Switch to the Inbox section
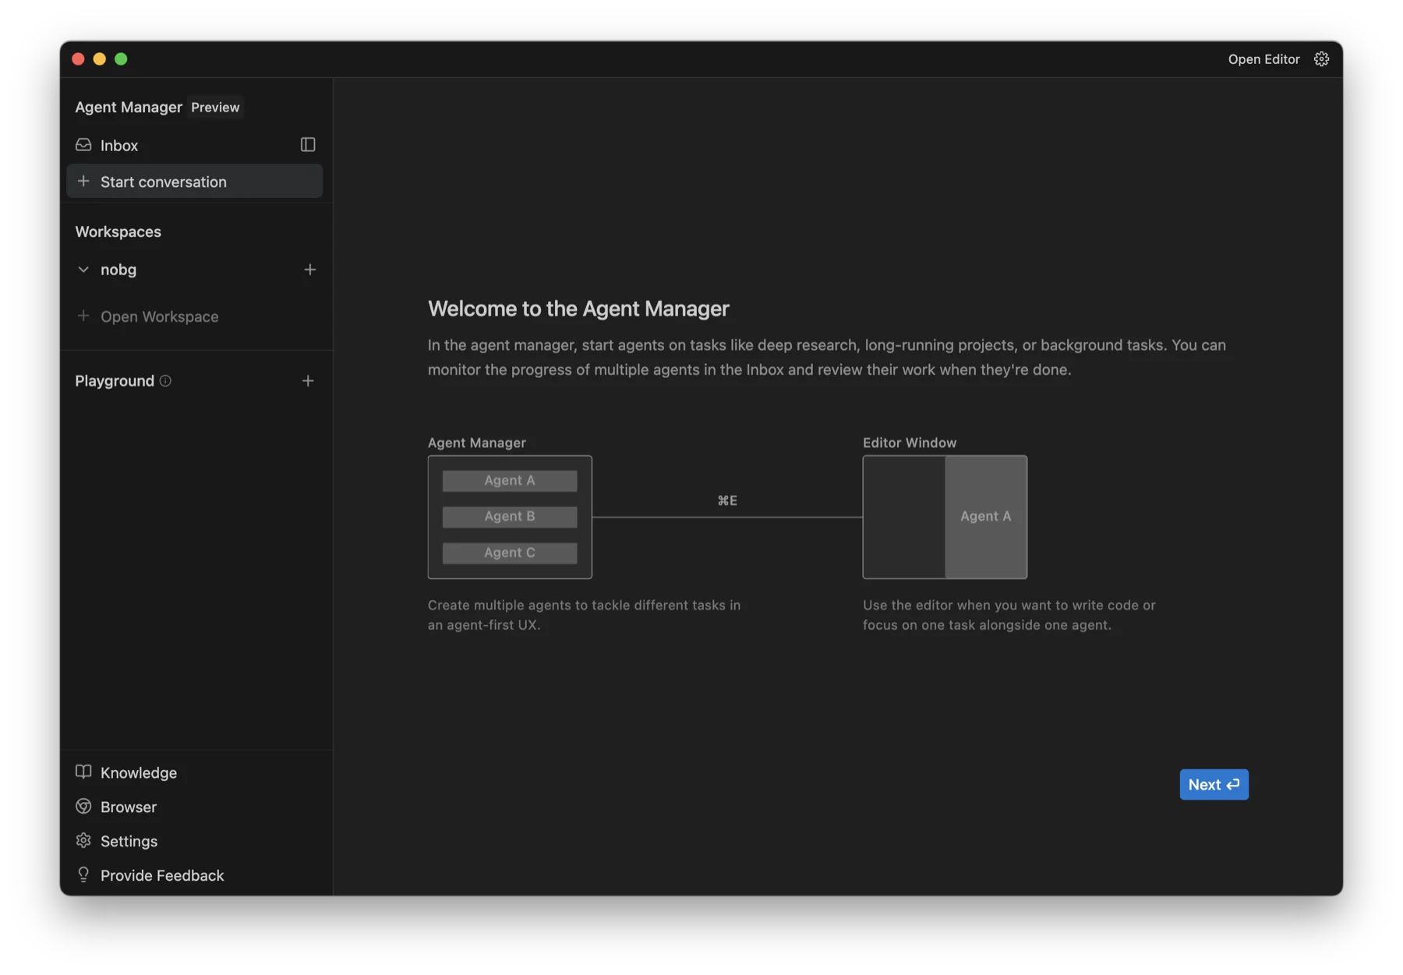 [x=118, y=144]
